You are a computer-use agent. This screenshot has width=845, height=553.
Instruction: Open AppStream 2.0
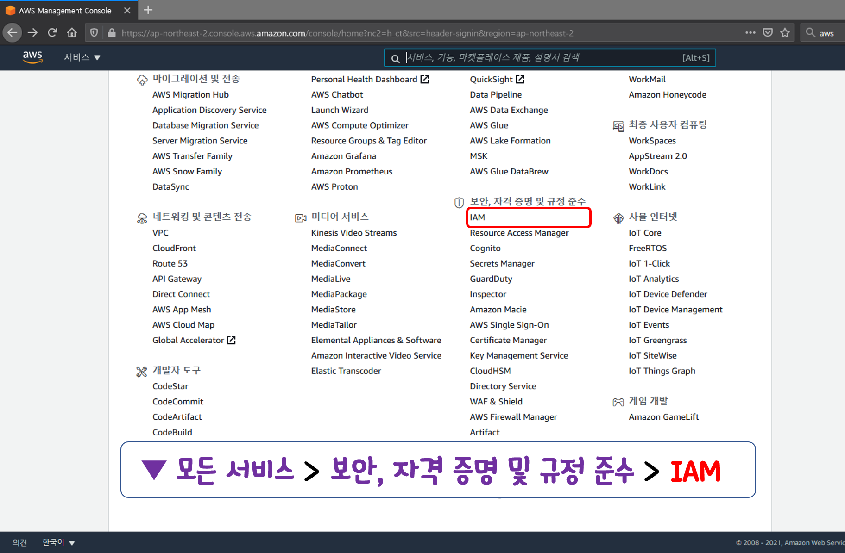657,156
